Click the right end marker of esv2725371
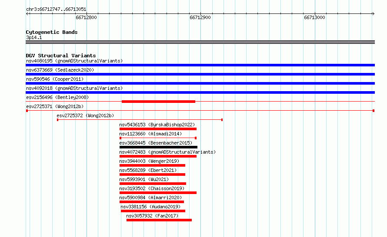The height and width of the screenshot is (237, 387). 374,111
